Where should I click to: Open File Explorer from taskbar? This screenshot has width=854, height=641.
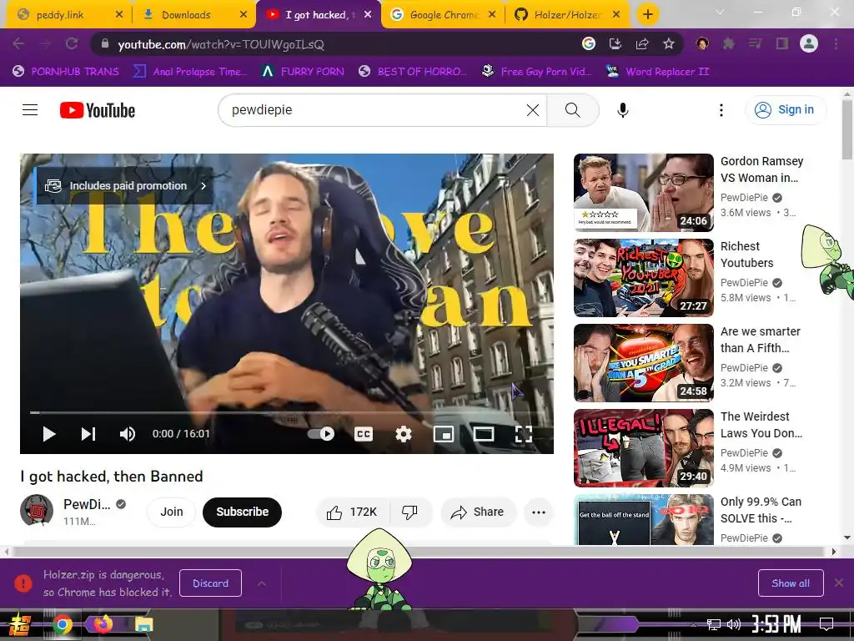[x=143, y=624]
